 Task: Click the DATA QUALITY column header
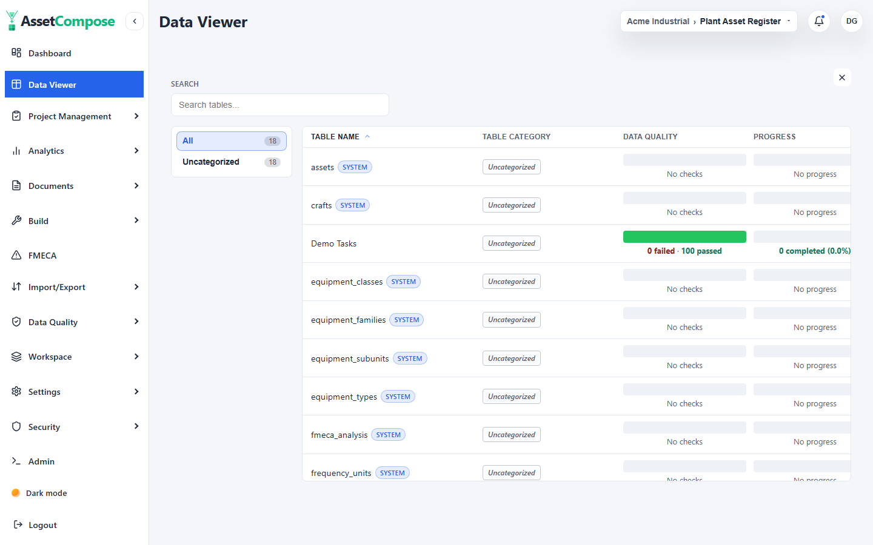651,137
